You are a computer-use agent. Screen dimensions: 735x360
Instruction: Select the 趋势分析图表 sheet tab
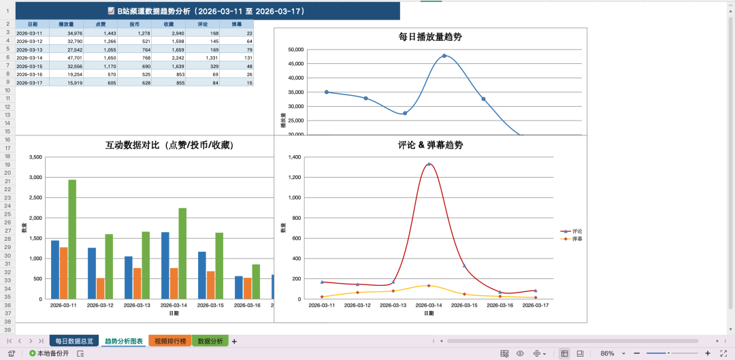(x=124, y=341)
